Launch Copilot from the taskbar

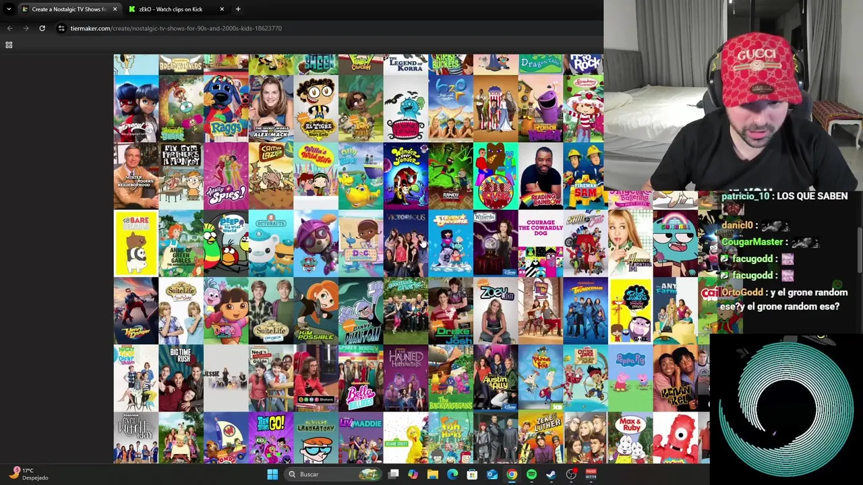413,474
